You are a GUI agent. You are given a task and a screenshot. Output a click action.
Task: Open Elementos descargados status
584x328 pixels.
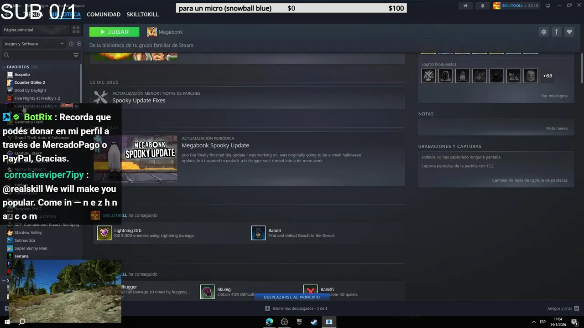296,308
